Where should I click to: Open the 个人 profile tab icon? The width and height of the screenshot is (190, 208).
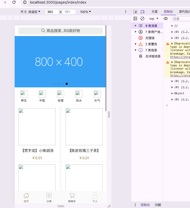95,195
